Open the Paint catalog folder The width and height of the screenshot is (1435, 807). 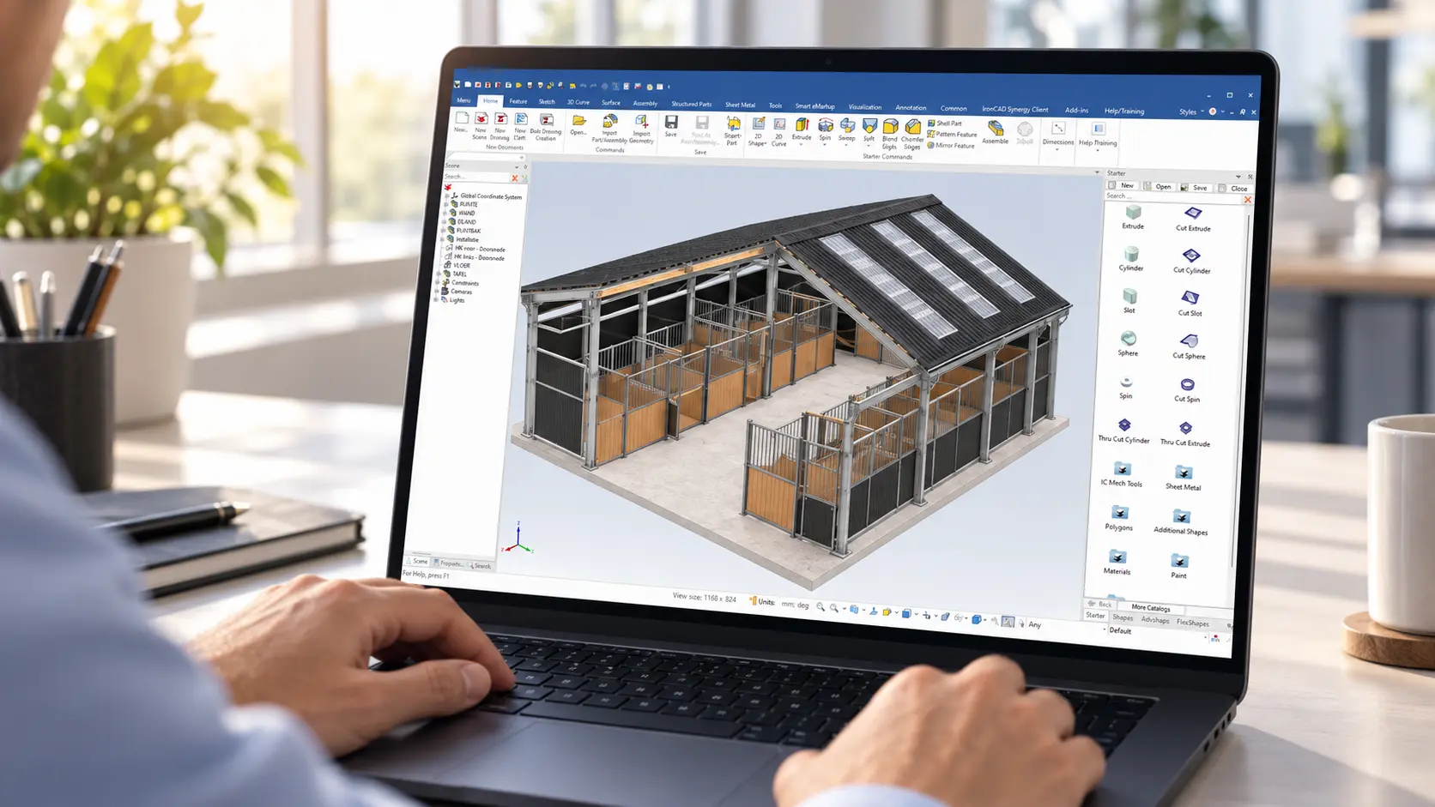1179,566
